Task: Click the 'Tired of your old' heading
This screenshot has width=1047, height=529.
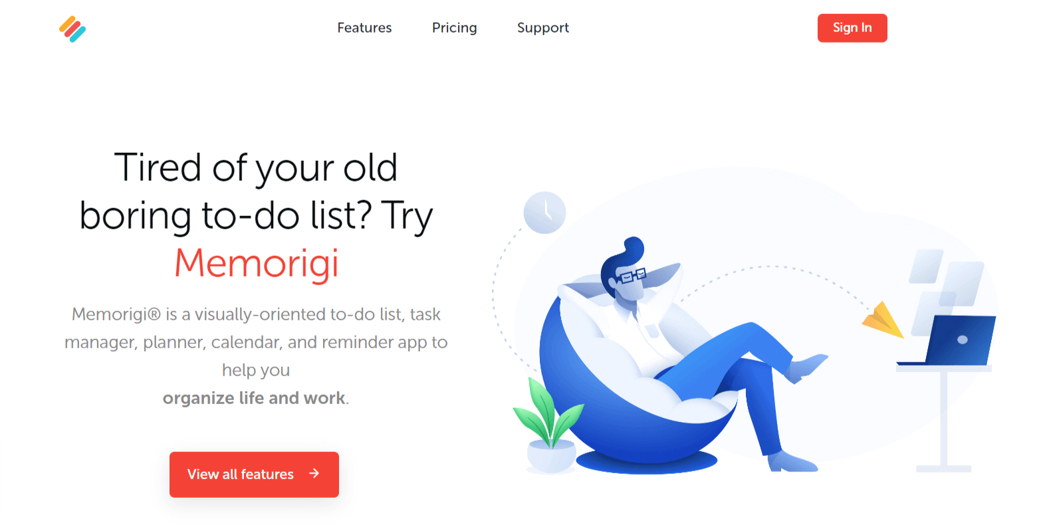Action: pyautogui.click(x=256, y=167)
